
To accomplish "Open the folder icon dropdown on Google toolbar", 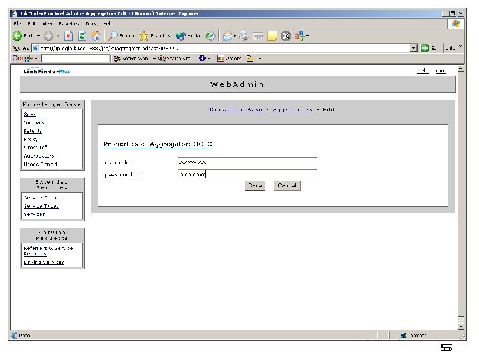I will pos(259,59).
